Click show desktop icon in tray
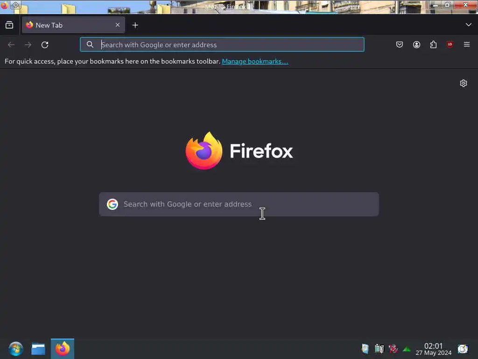The height and width of the screenshot is (359, 478). click(463, 349)
